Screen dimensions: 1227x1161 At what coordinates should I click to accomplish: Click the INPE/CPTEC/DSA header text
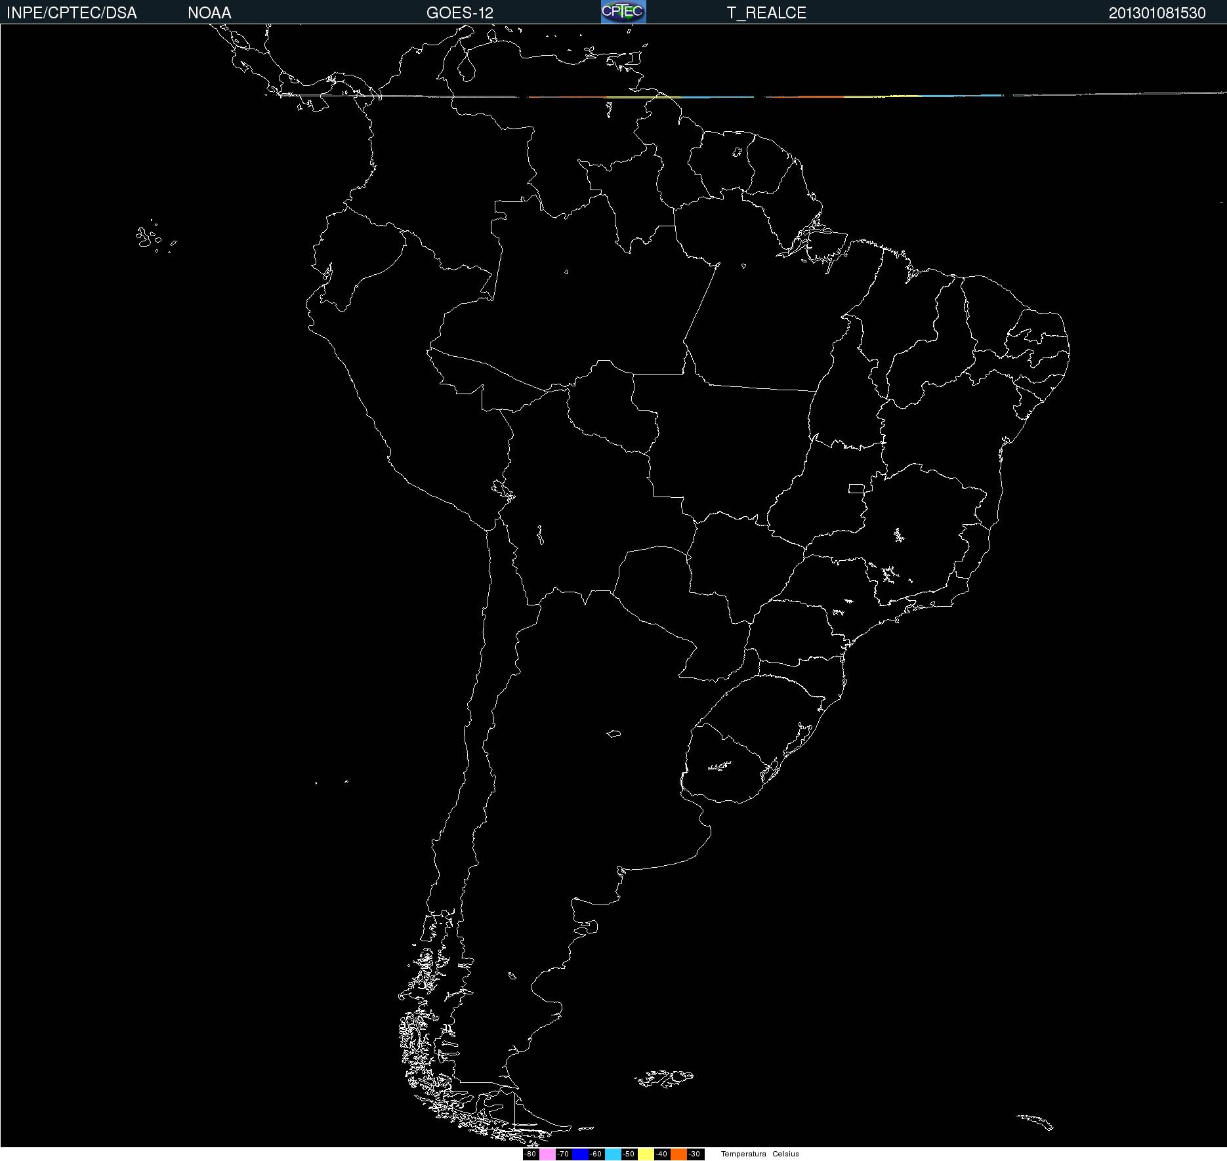[72, 13]
